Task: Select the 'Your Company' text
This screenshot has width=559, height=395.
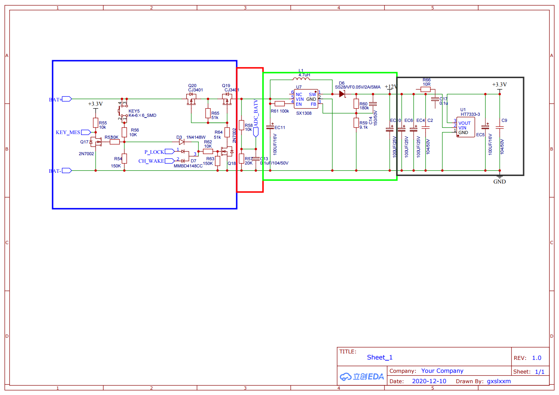Action: coord(442,371)
